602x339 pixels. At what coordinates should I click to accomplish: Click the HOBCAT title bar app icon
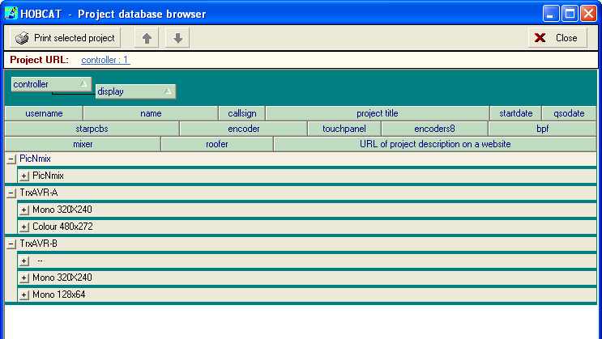(11, 14)
